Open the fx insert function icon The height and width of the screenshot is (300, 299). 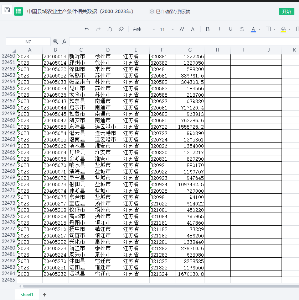(x=64, y=42)
